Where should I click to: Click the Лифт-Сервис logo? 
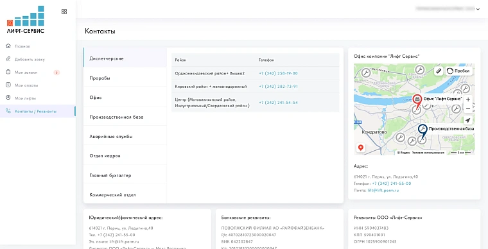click(x=26, y=20)
